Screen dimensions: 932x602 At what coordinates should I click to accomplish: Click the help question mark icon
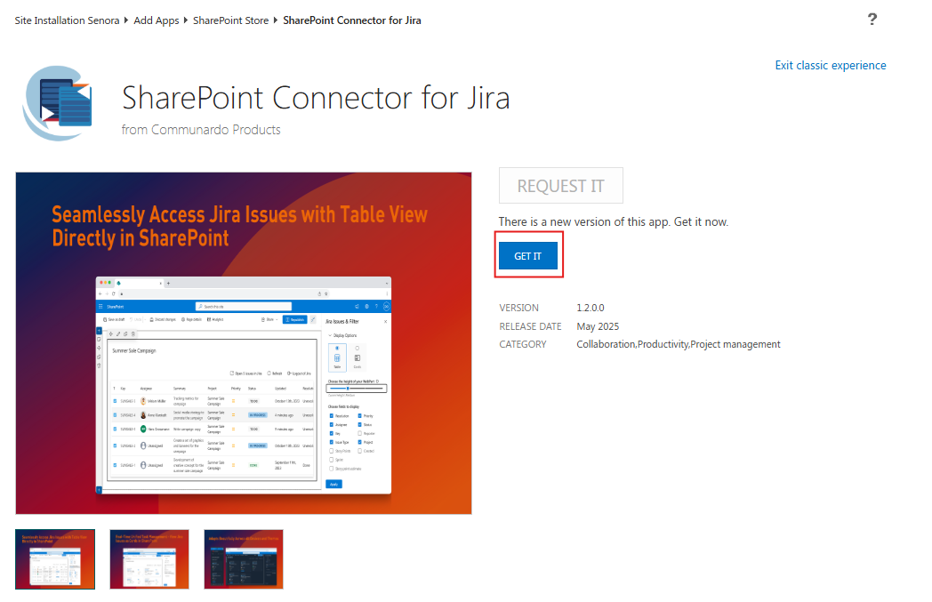(x=872, y=20)
